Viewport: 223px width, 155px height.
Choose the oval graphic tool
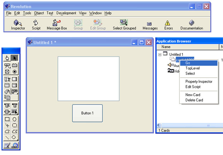[15, 119]
